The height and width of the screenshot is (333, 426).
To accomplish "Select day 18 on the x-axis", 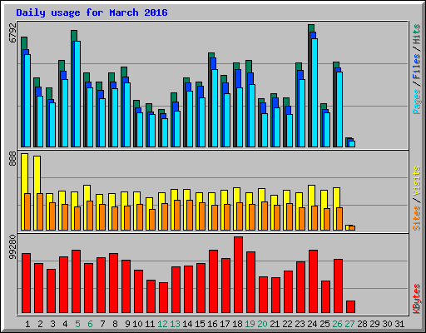I will 237,324.
